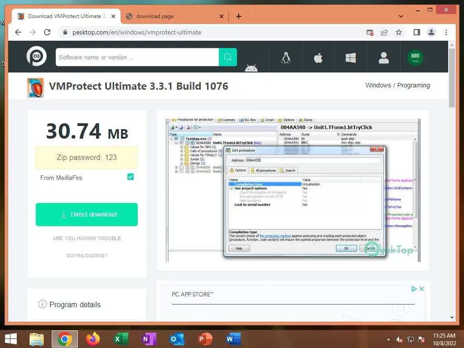Reload the page with refresh icon
The image size is (464, 348).
(x=47, y=32)
